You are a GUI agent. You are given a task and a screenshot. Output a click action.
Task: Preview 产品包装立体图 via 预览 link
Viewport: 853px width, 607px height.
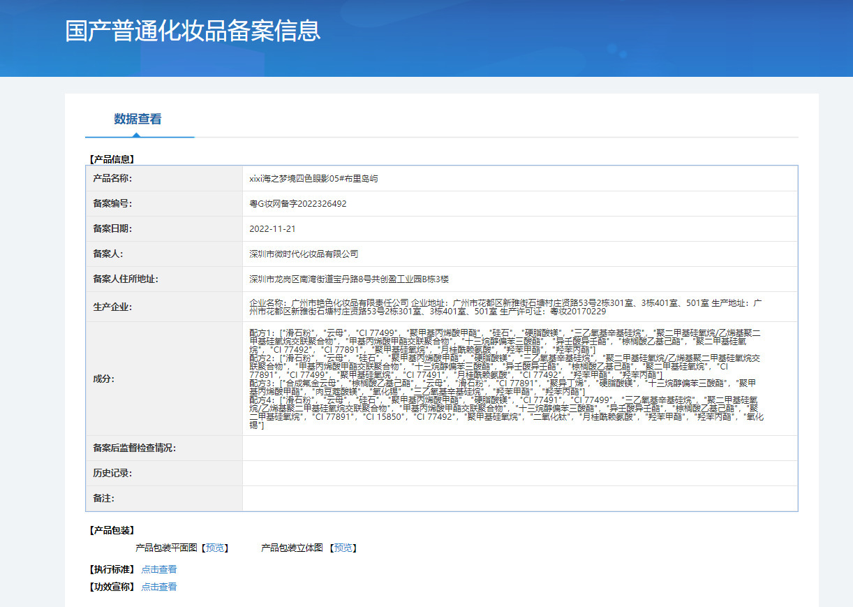[343, 548]
